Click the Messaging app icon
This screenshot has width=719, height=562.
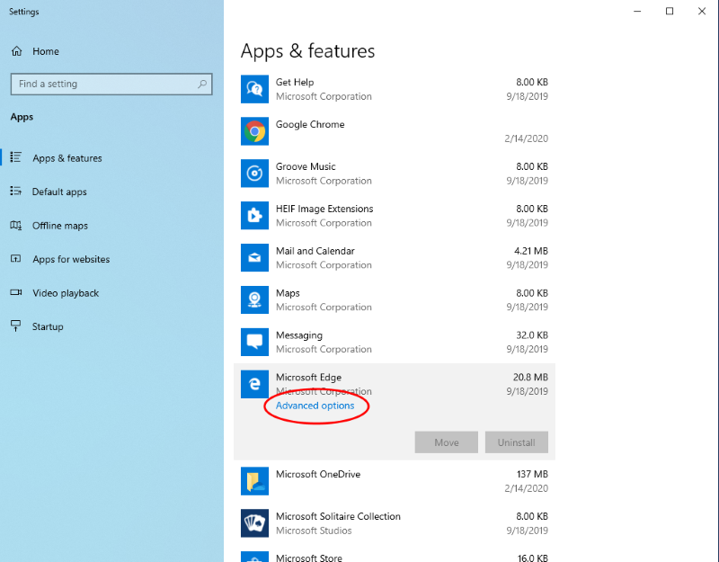click(x=255, y=342)
